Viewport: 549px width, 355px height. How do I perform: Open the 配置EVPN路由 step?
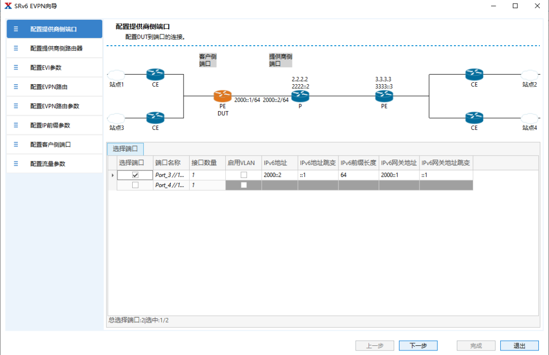tap(54, 87)
